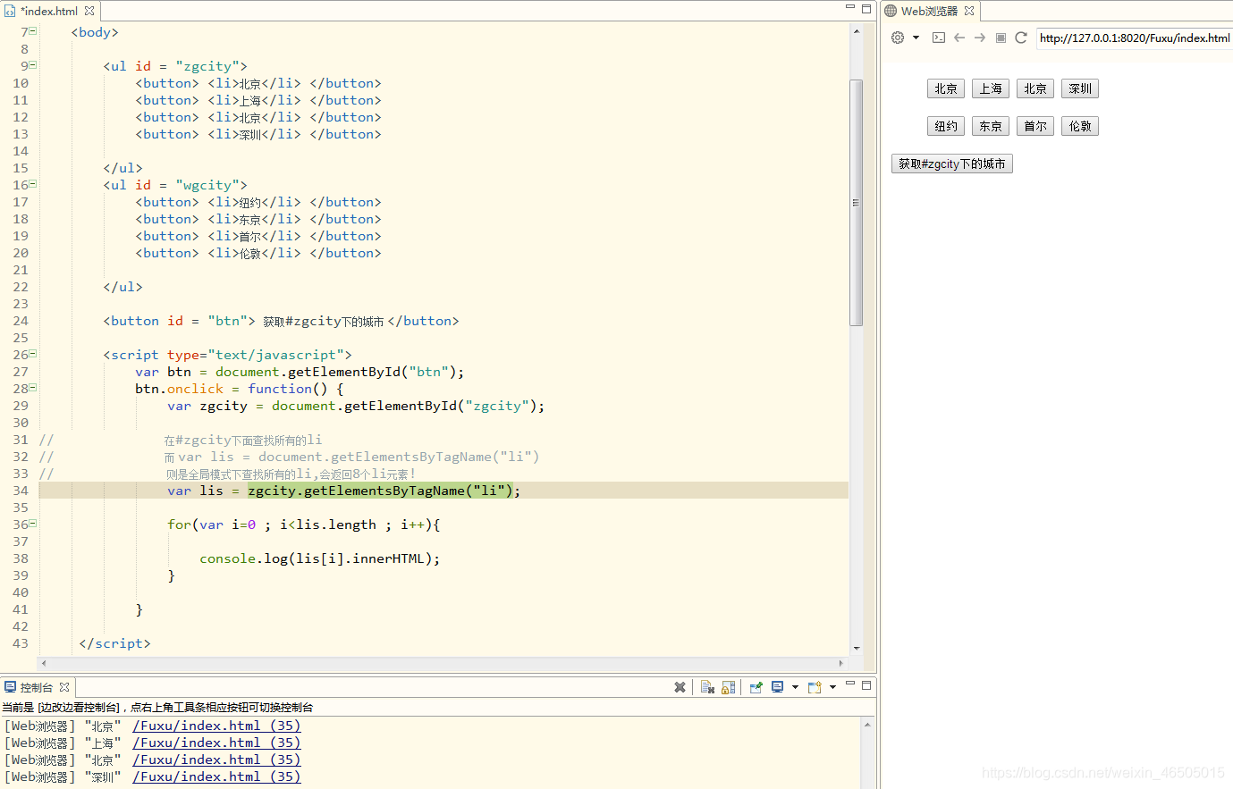Stop page loading in the Web browser
The image size is (1233, 789).
(x=1001, y=38)
